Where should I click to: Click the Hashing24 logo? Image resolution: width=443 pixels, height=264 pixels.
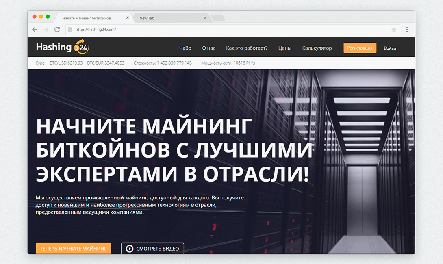[63, 47]
